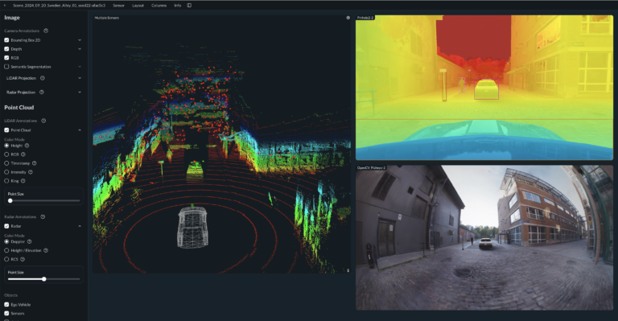Toggle Ego Vehicle checkbox
Viewport: 618px width, 321px height.
[x=6, y=304]
